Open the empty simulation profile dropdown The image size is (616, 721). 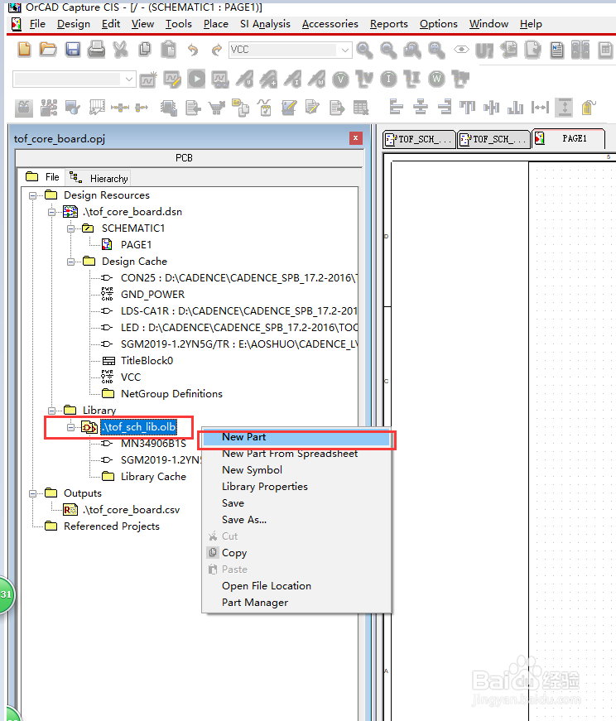(129, 79)
